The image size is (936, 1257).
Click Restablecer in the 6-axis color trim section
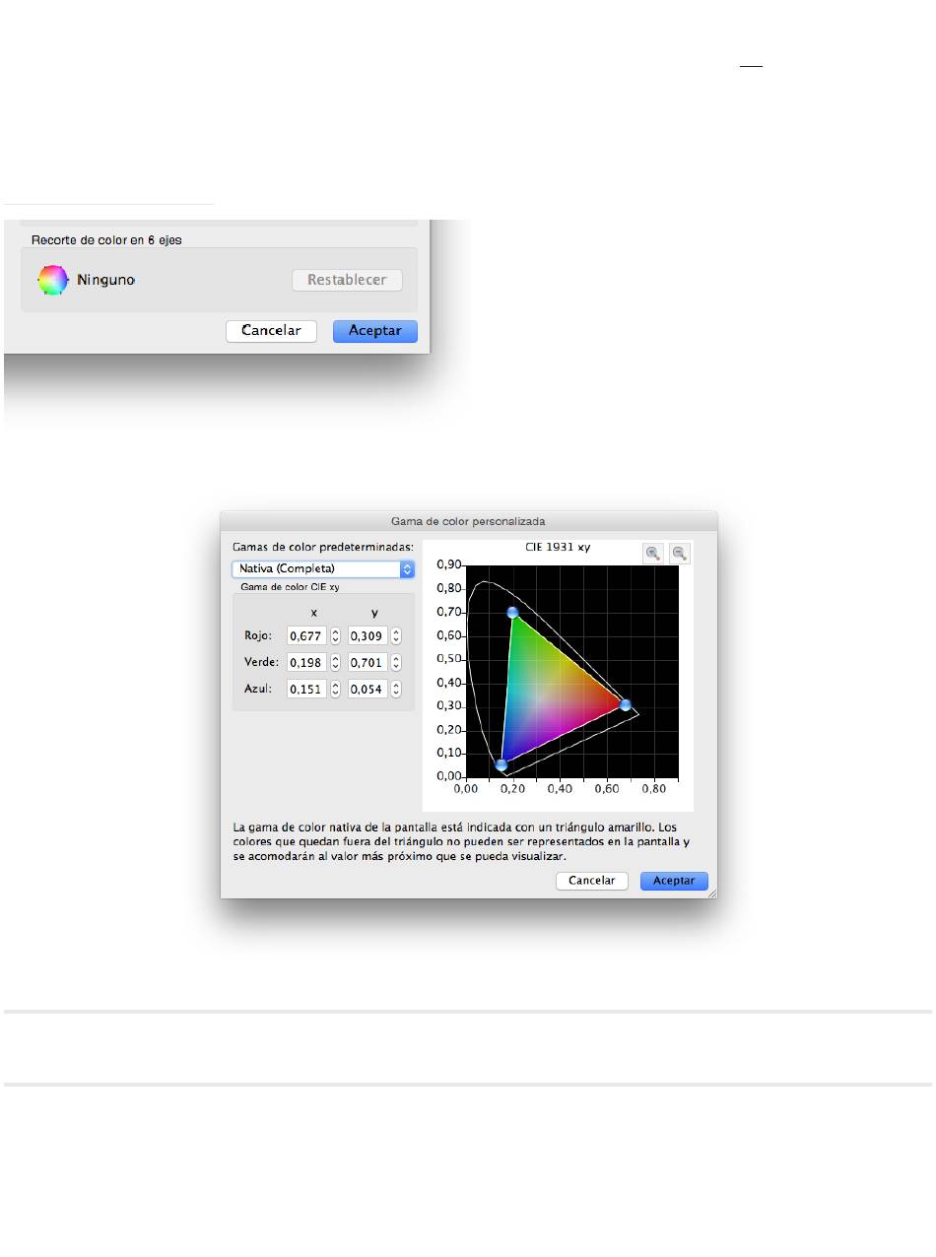click(347, 280)
